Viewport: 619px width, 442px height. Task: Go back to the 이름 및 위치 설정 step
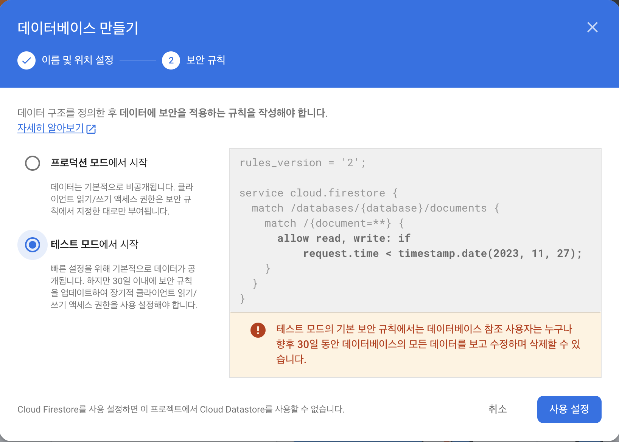(78, 60)
